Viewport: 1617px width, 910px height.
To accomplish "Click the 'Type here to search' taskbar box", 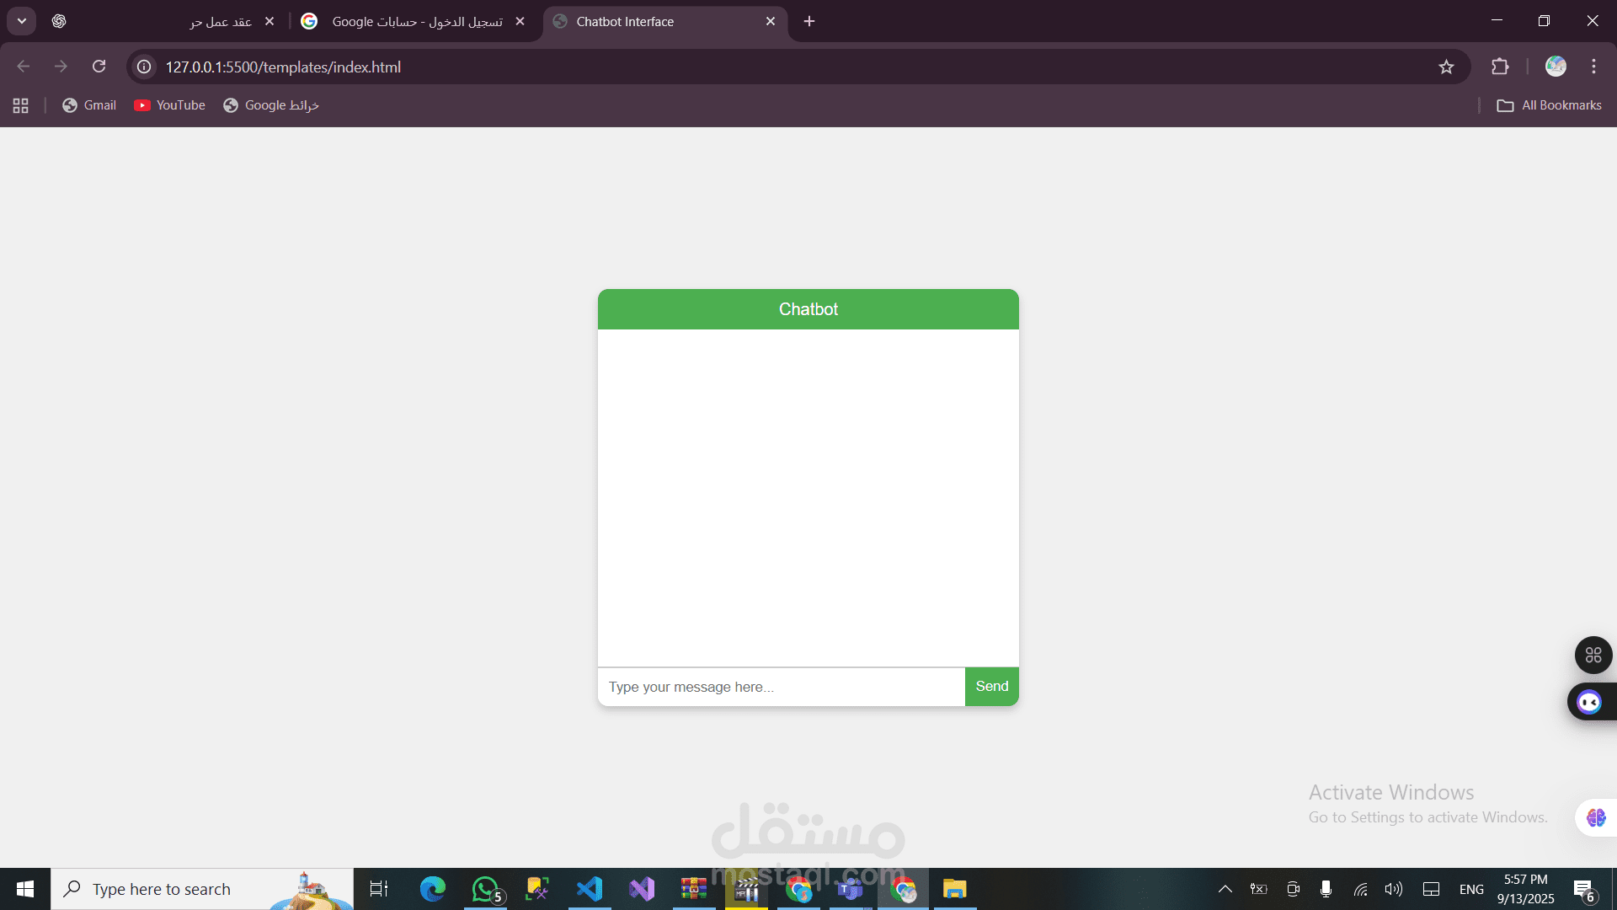I will [202, 889].
